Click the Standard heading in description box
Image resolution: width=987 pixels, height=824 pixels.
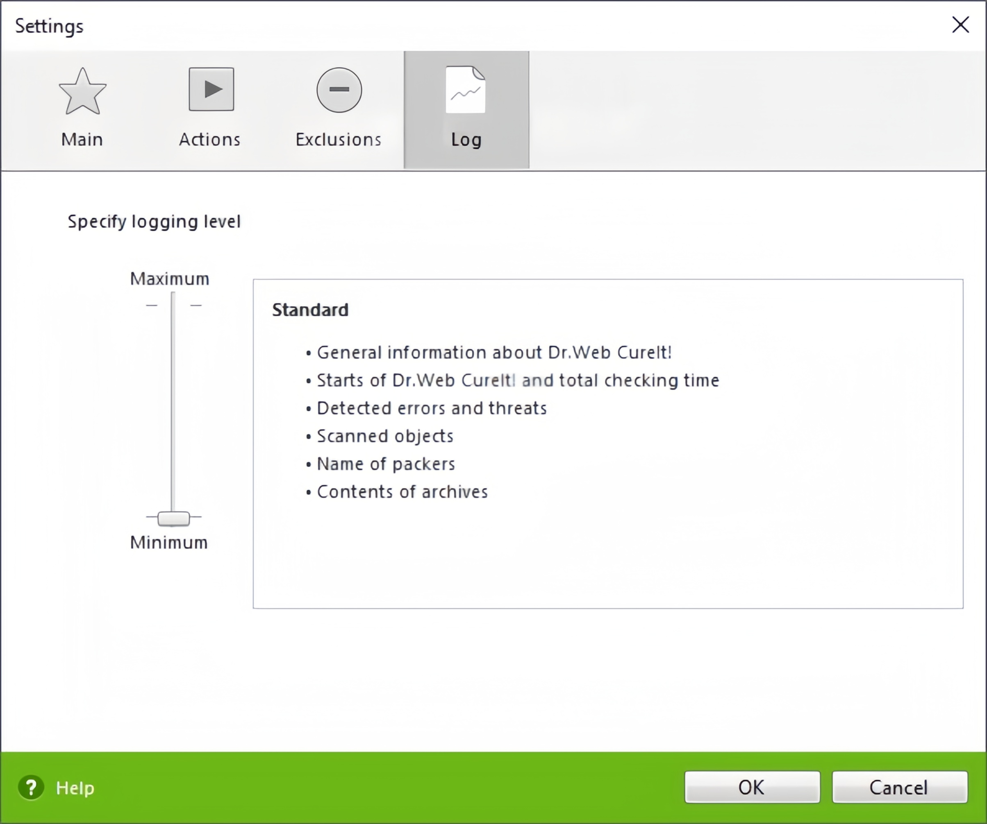310,310
